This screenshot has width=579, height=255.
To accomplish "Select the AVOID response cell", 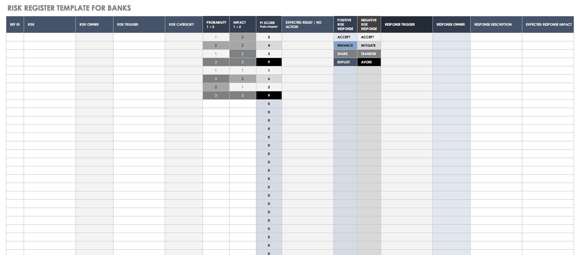I will pyautogui.click(x=369, y=62).
